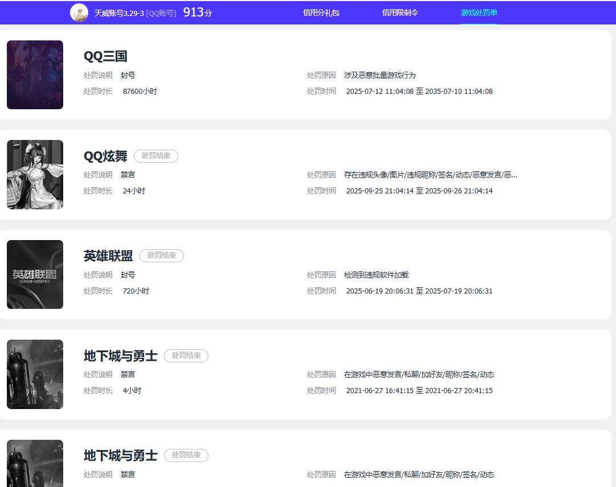Click the QQ炫舞 title

tap(105, 156)
